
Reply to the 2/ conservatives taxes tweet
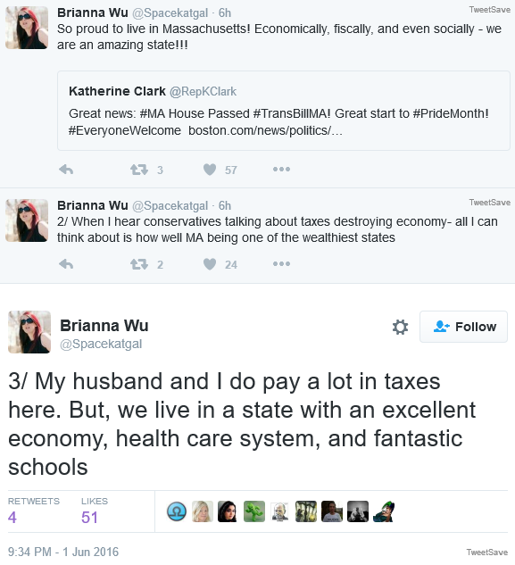66,264
